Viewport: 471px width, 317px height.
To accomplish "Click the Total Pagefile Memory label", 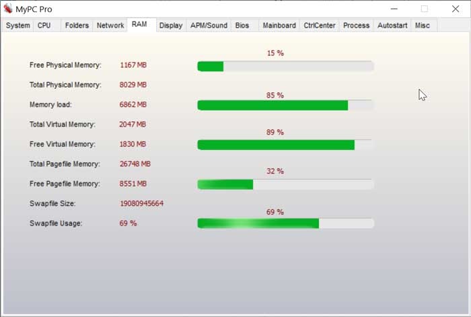I will coord(65,164).
